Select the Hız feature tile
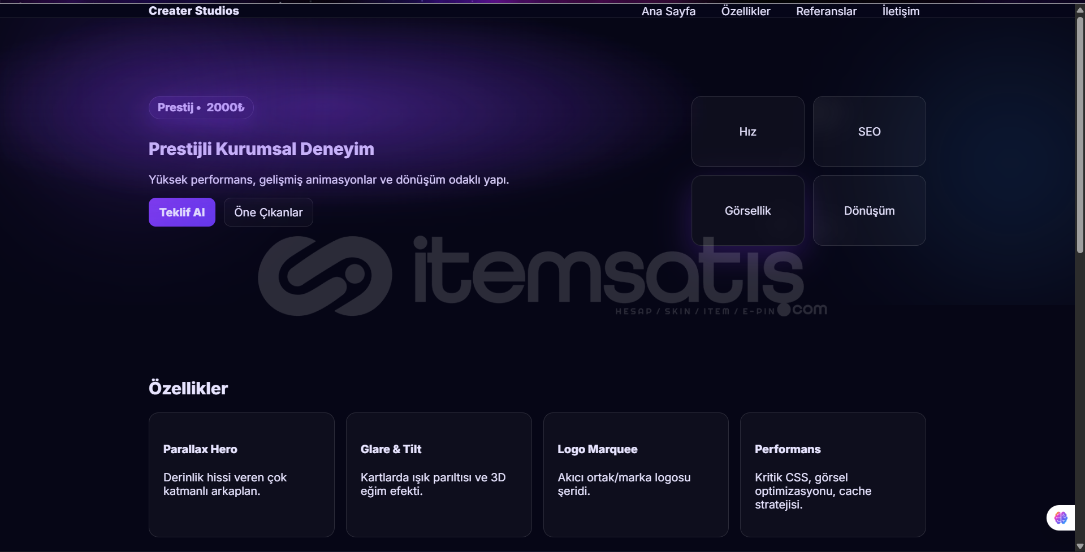Screen dimensions: 1085x552 pos(747,132)
